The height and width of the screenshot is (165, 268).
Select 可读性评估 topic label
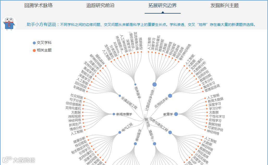coord(216,128)
